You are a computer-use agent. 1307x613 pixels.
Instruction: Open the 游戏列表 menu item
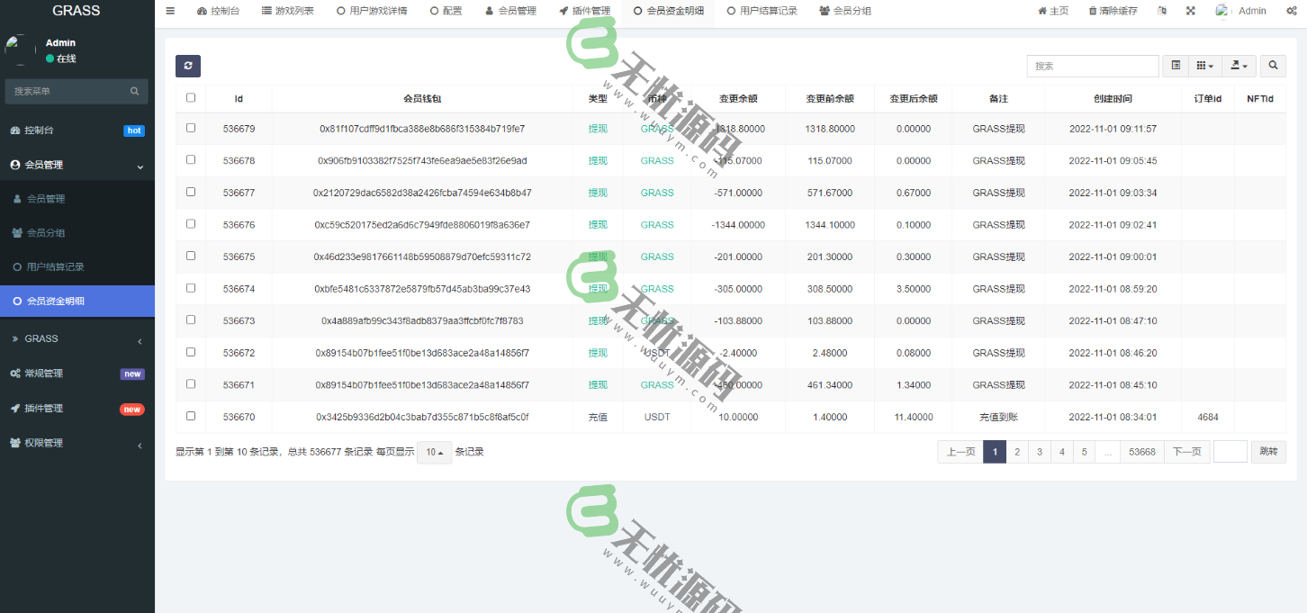click(288, 11)
